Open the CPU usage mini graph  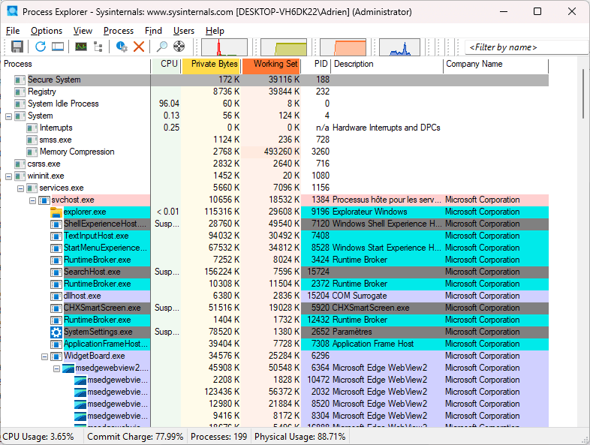point(224,47)
